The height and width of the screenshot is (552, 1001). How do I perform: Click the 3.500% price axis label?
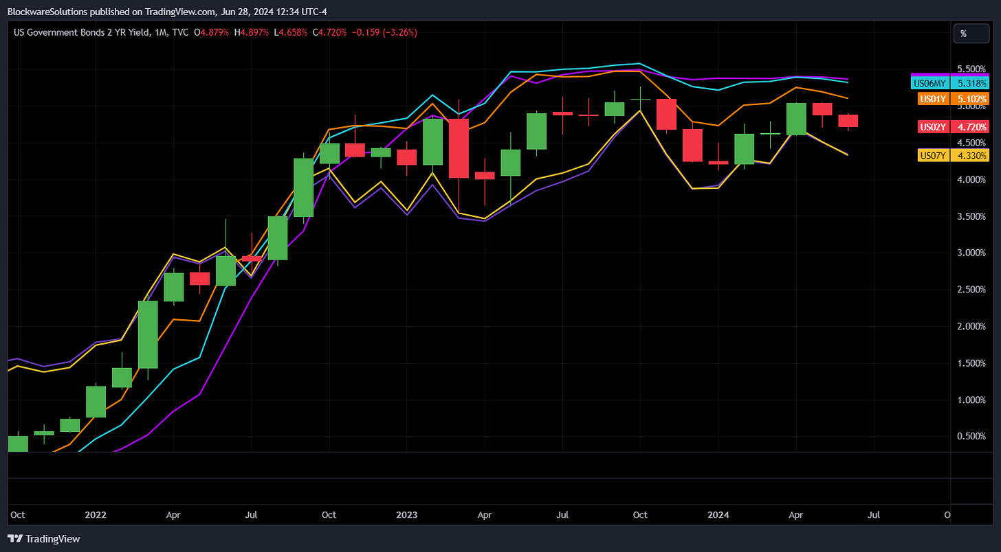[971, 216]
